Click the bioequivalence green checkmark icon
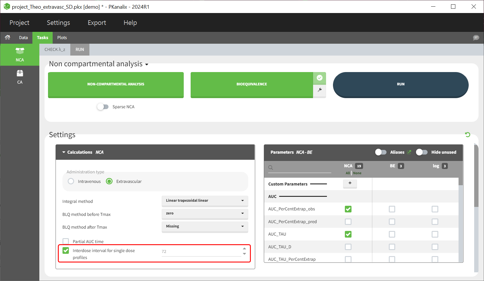Screen dimensions: 484x281 319,78
